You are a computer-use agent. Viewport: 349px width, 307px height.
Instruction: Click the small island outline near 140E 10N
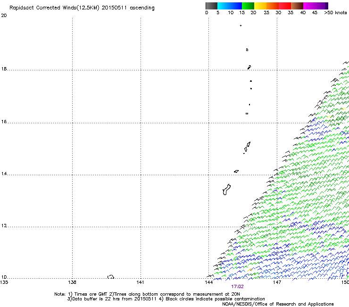[x=111, y=277]
